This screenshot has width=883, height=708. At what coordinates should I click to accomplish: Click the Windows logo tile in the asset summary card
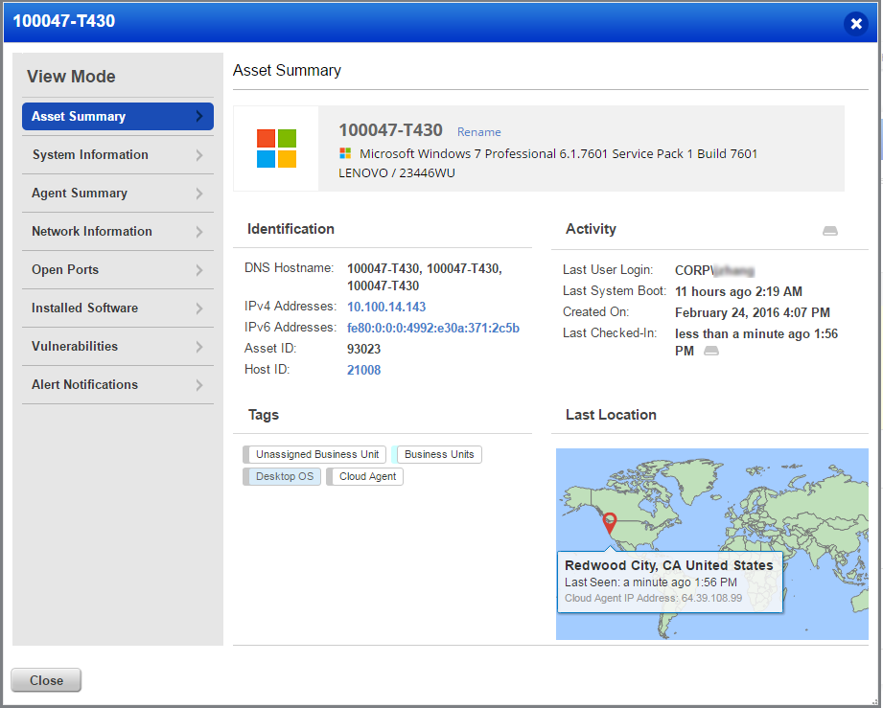276,148
